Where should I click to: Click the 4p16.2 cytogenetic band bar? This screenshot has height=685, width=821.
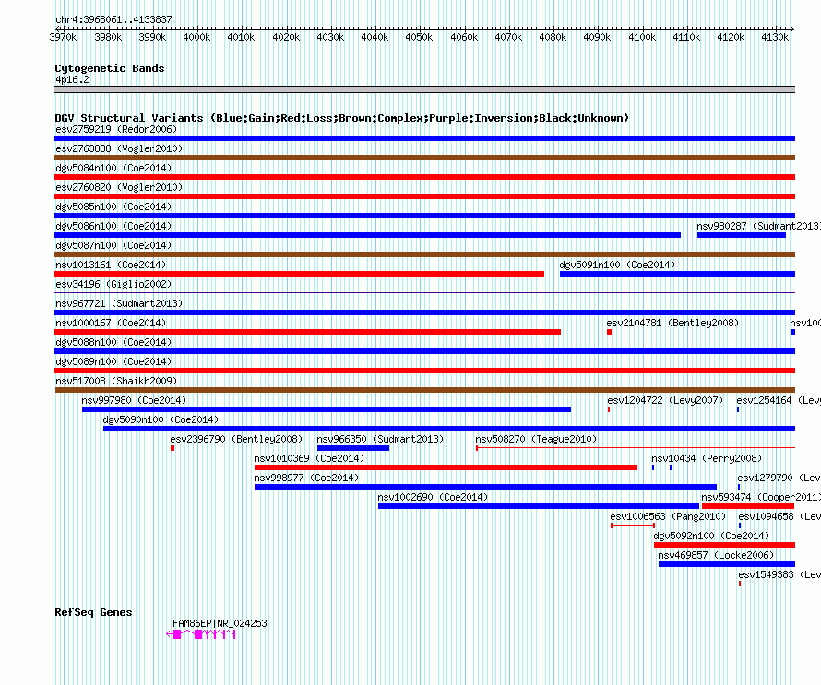(x=424, y=89)
